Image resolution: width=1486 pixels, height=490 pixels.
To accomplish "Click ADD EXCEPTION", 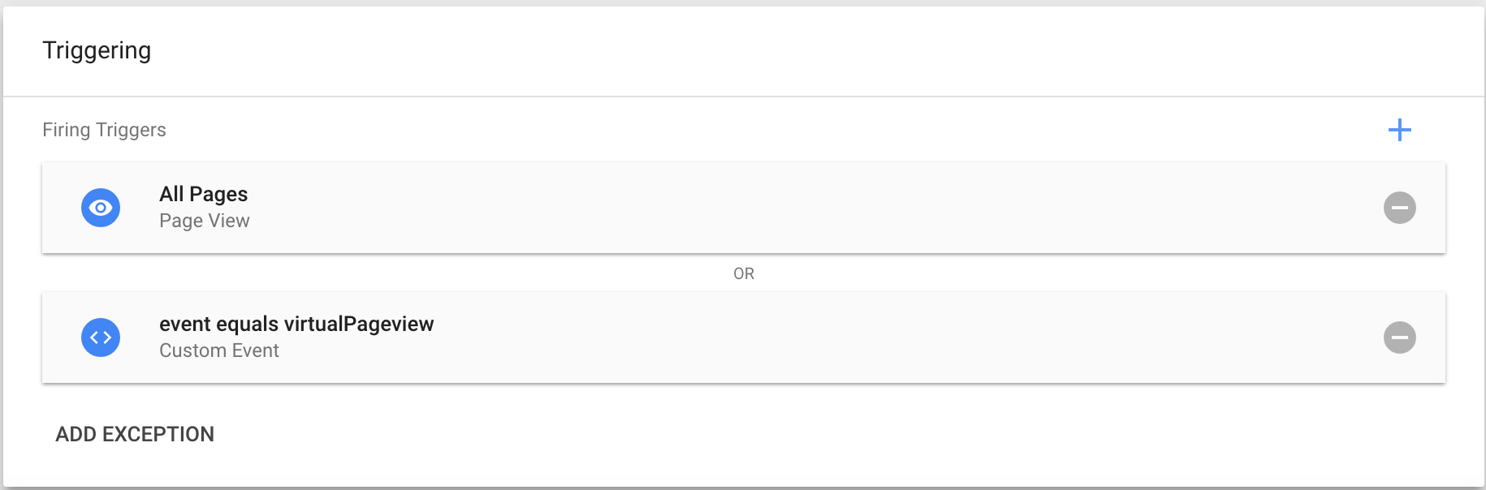I will 135,434.
